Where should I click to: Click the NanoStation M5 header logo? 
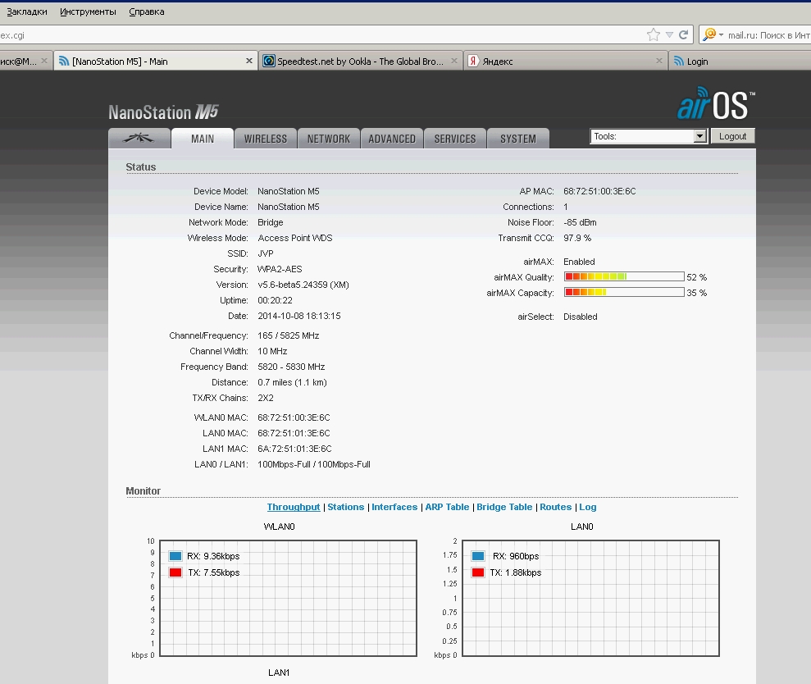pos(163,112)
